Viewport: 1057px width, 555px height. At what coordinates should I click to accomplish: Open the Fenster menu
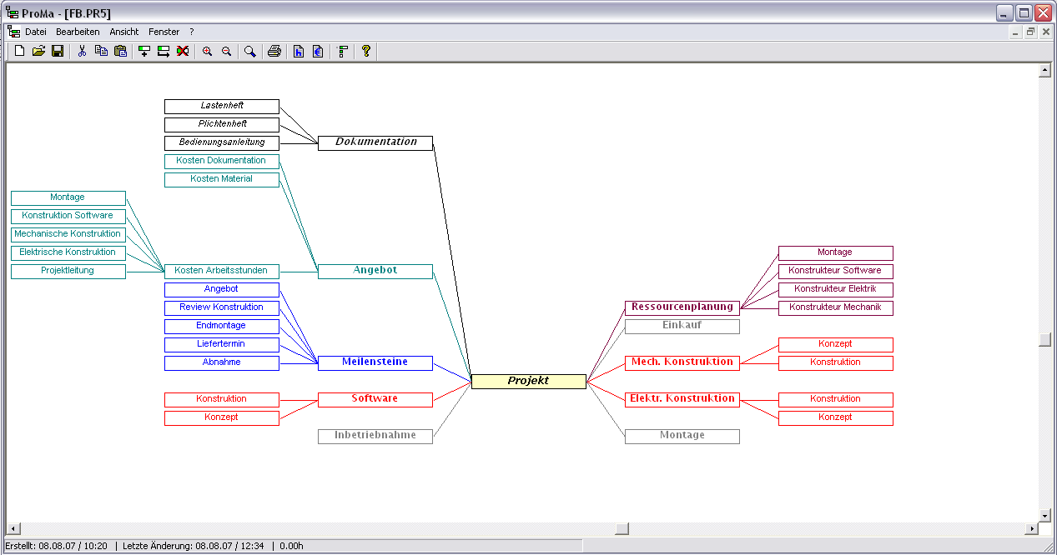[x=164, y=32]
